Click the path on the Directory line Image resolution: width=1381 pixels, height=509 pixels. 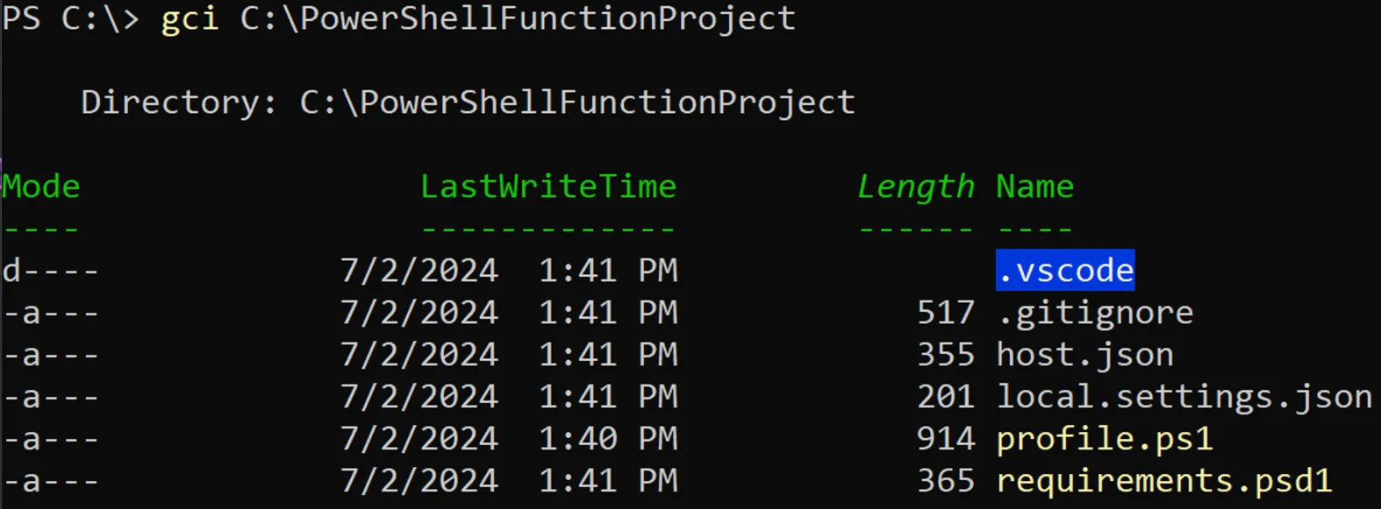pos(577,103)
